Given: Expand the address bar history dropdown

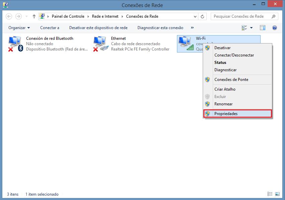Looking at the screenshot, I should coord(195,16).
